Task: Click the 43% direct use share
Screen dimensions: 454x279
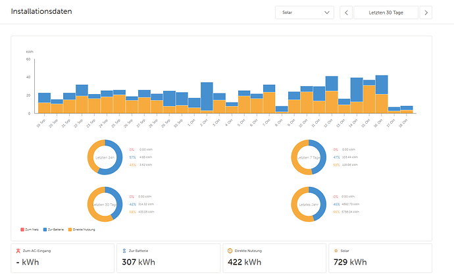Action: (133, 165)
